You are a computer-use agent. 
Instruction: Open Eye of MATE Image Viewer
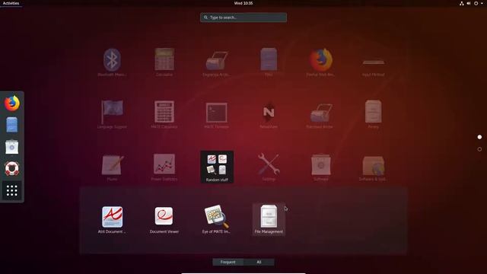pos(216,219)
